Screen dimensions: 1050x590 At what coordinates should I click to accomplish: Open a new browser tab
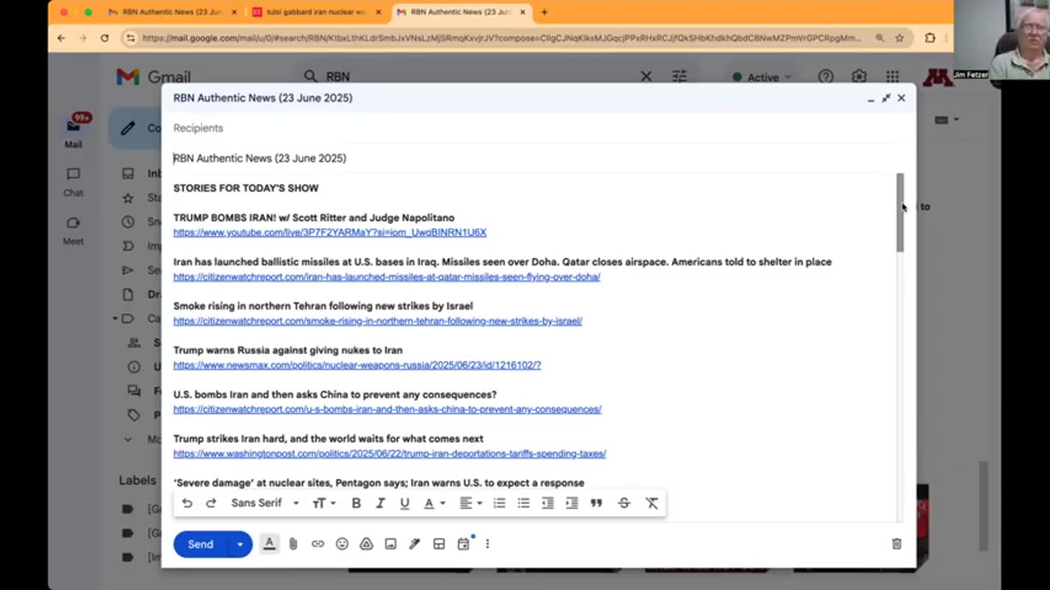point(544,12)
